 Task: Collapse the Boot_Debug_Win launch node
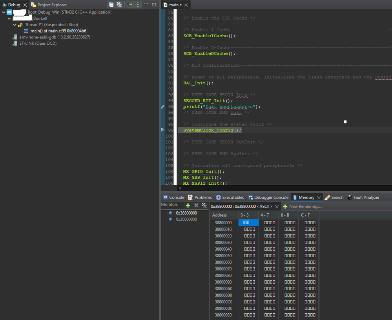coord(4,12)
